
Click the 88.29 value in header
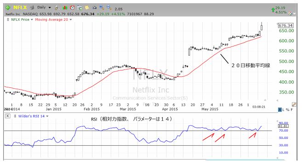149,14
